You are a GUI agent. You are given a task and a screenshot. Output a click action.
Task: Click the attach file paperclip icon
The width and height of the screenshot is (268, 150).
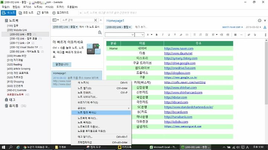(x=249, y=35)
